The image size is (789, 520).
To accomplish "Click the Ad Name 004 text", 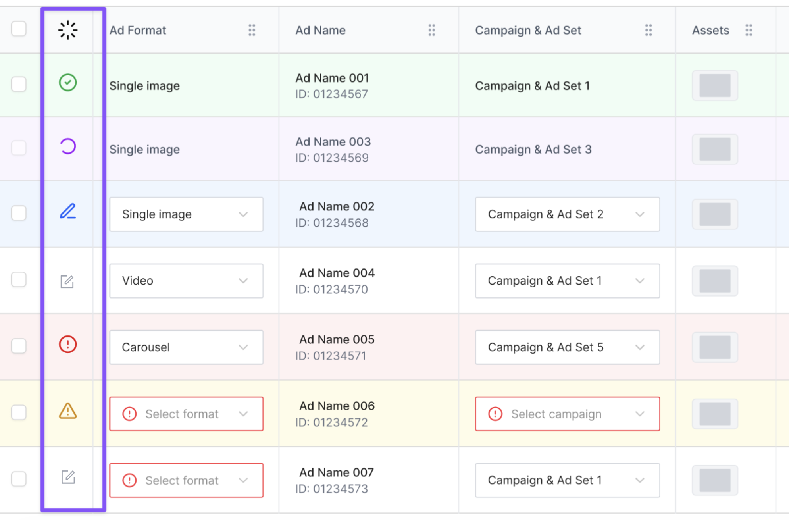I will [337, 273].
